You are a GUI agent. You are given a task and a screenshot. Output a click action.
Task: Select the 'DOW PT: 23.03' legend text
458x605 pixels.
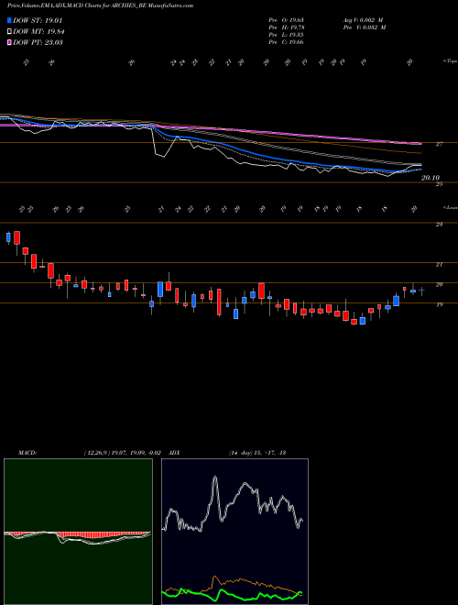(38, 42)
